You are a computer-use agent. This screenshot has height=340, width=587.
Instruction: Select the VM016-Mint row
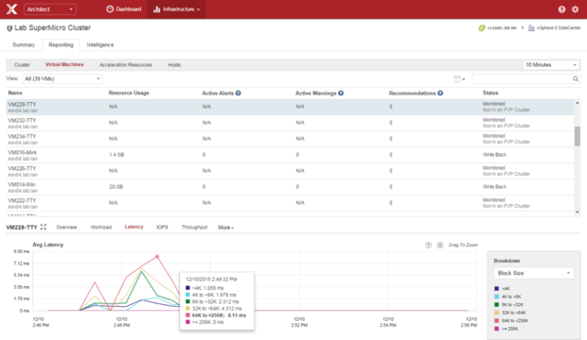coord(290,155)
